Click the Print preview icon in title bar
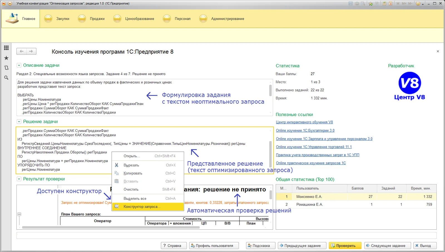445x252 pixels. click(x=363, y=4)
